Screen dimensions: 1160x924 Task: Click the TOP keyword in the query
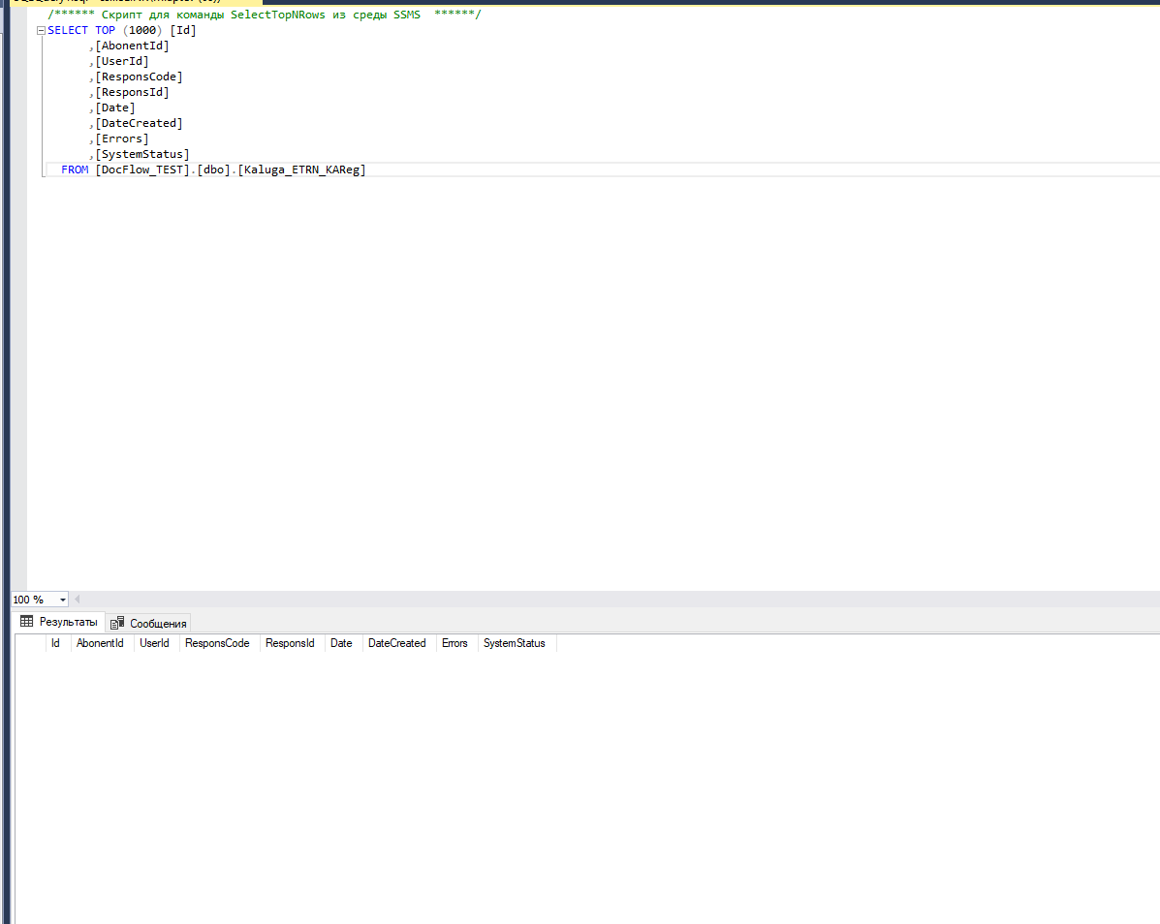[105, 30]
